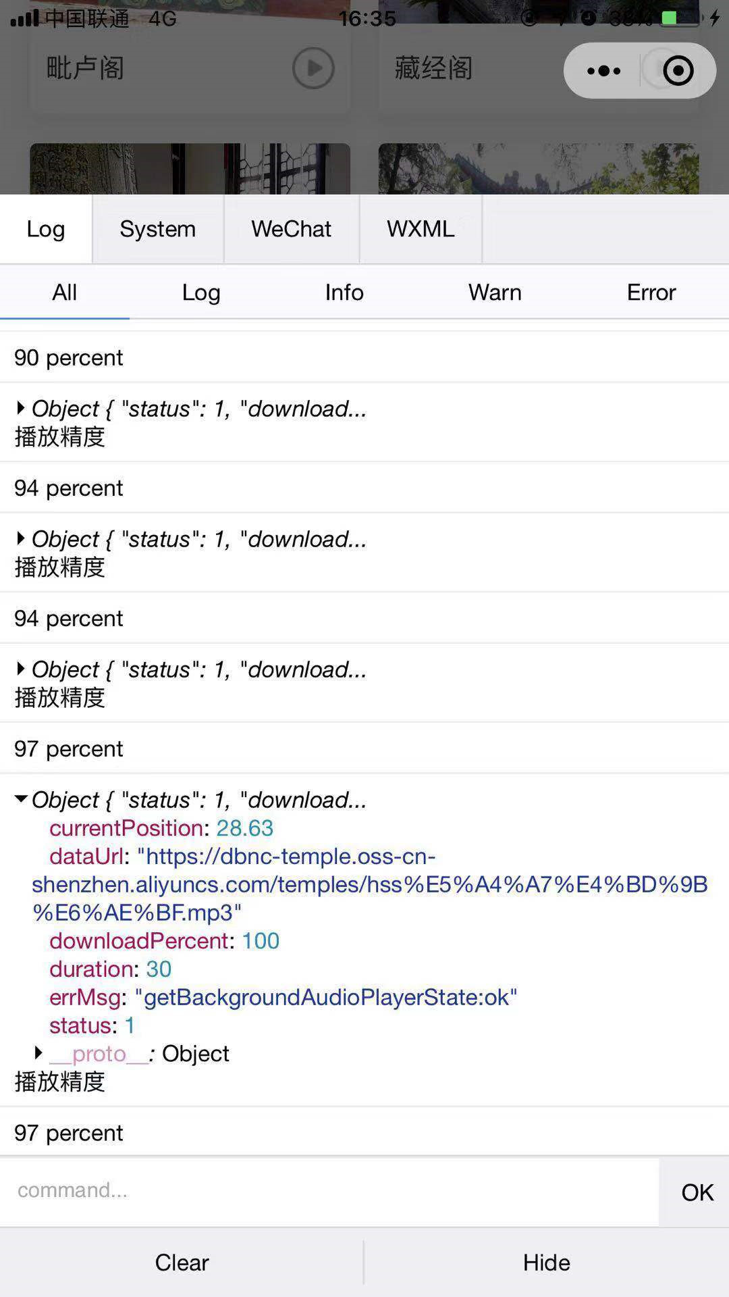Switch to the System tab
This screenshot has height=1297, width=729.
(157, 229)
